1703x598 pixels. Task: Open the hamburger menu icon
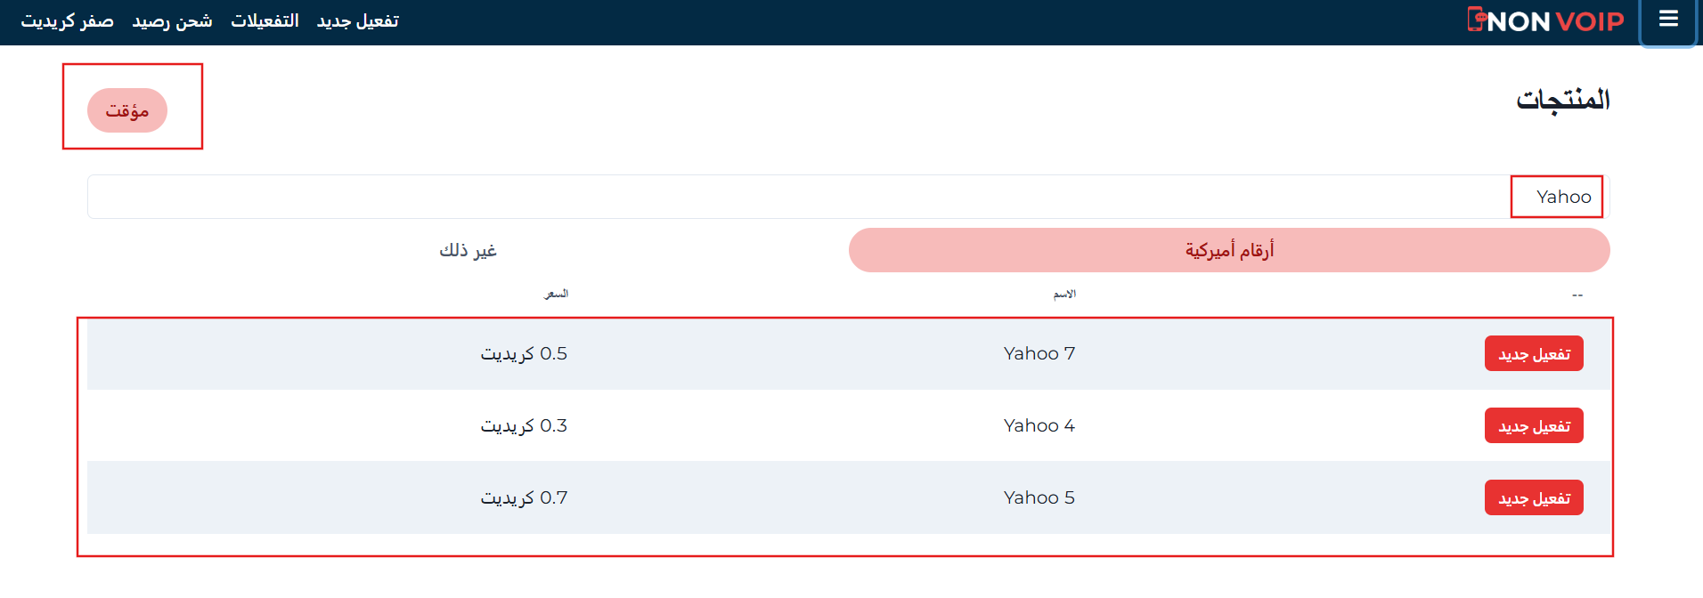pos(1668,20)
